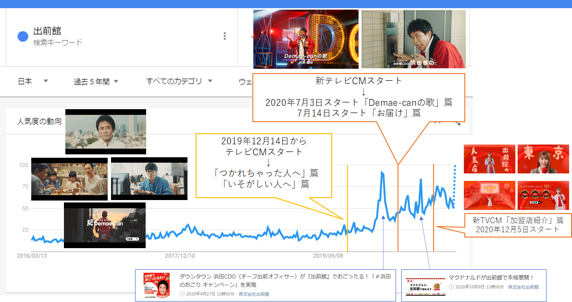The image size is (572, 302).
Task: Click the 25 value on the chart axis
Action: click(25, 230)
